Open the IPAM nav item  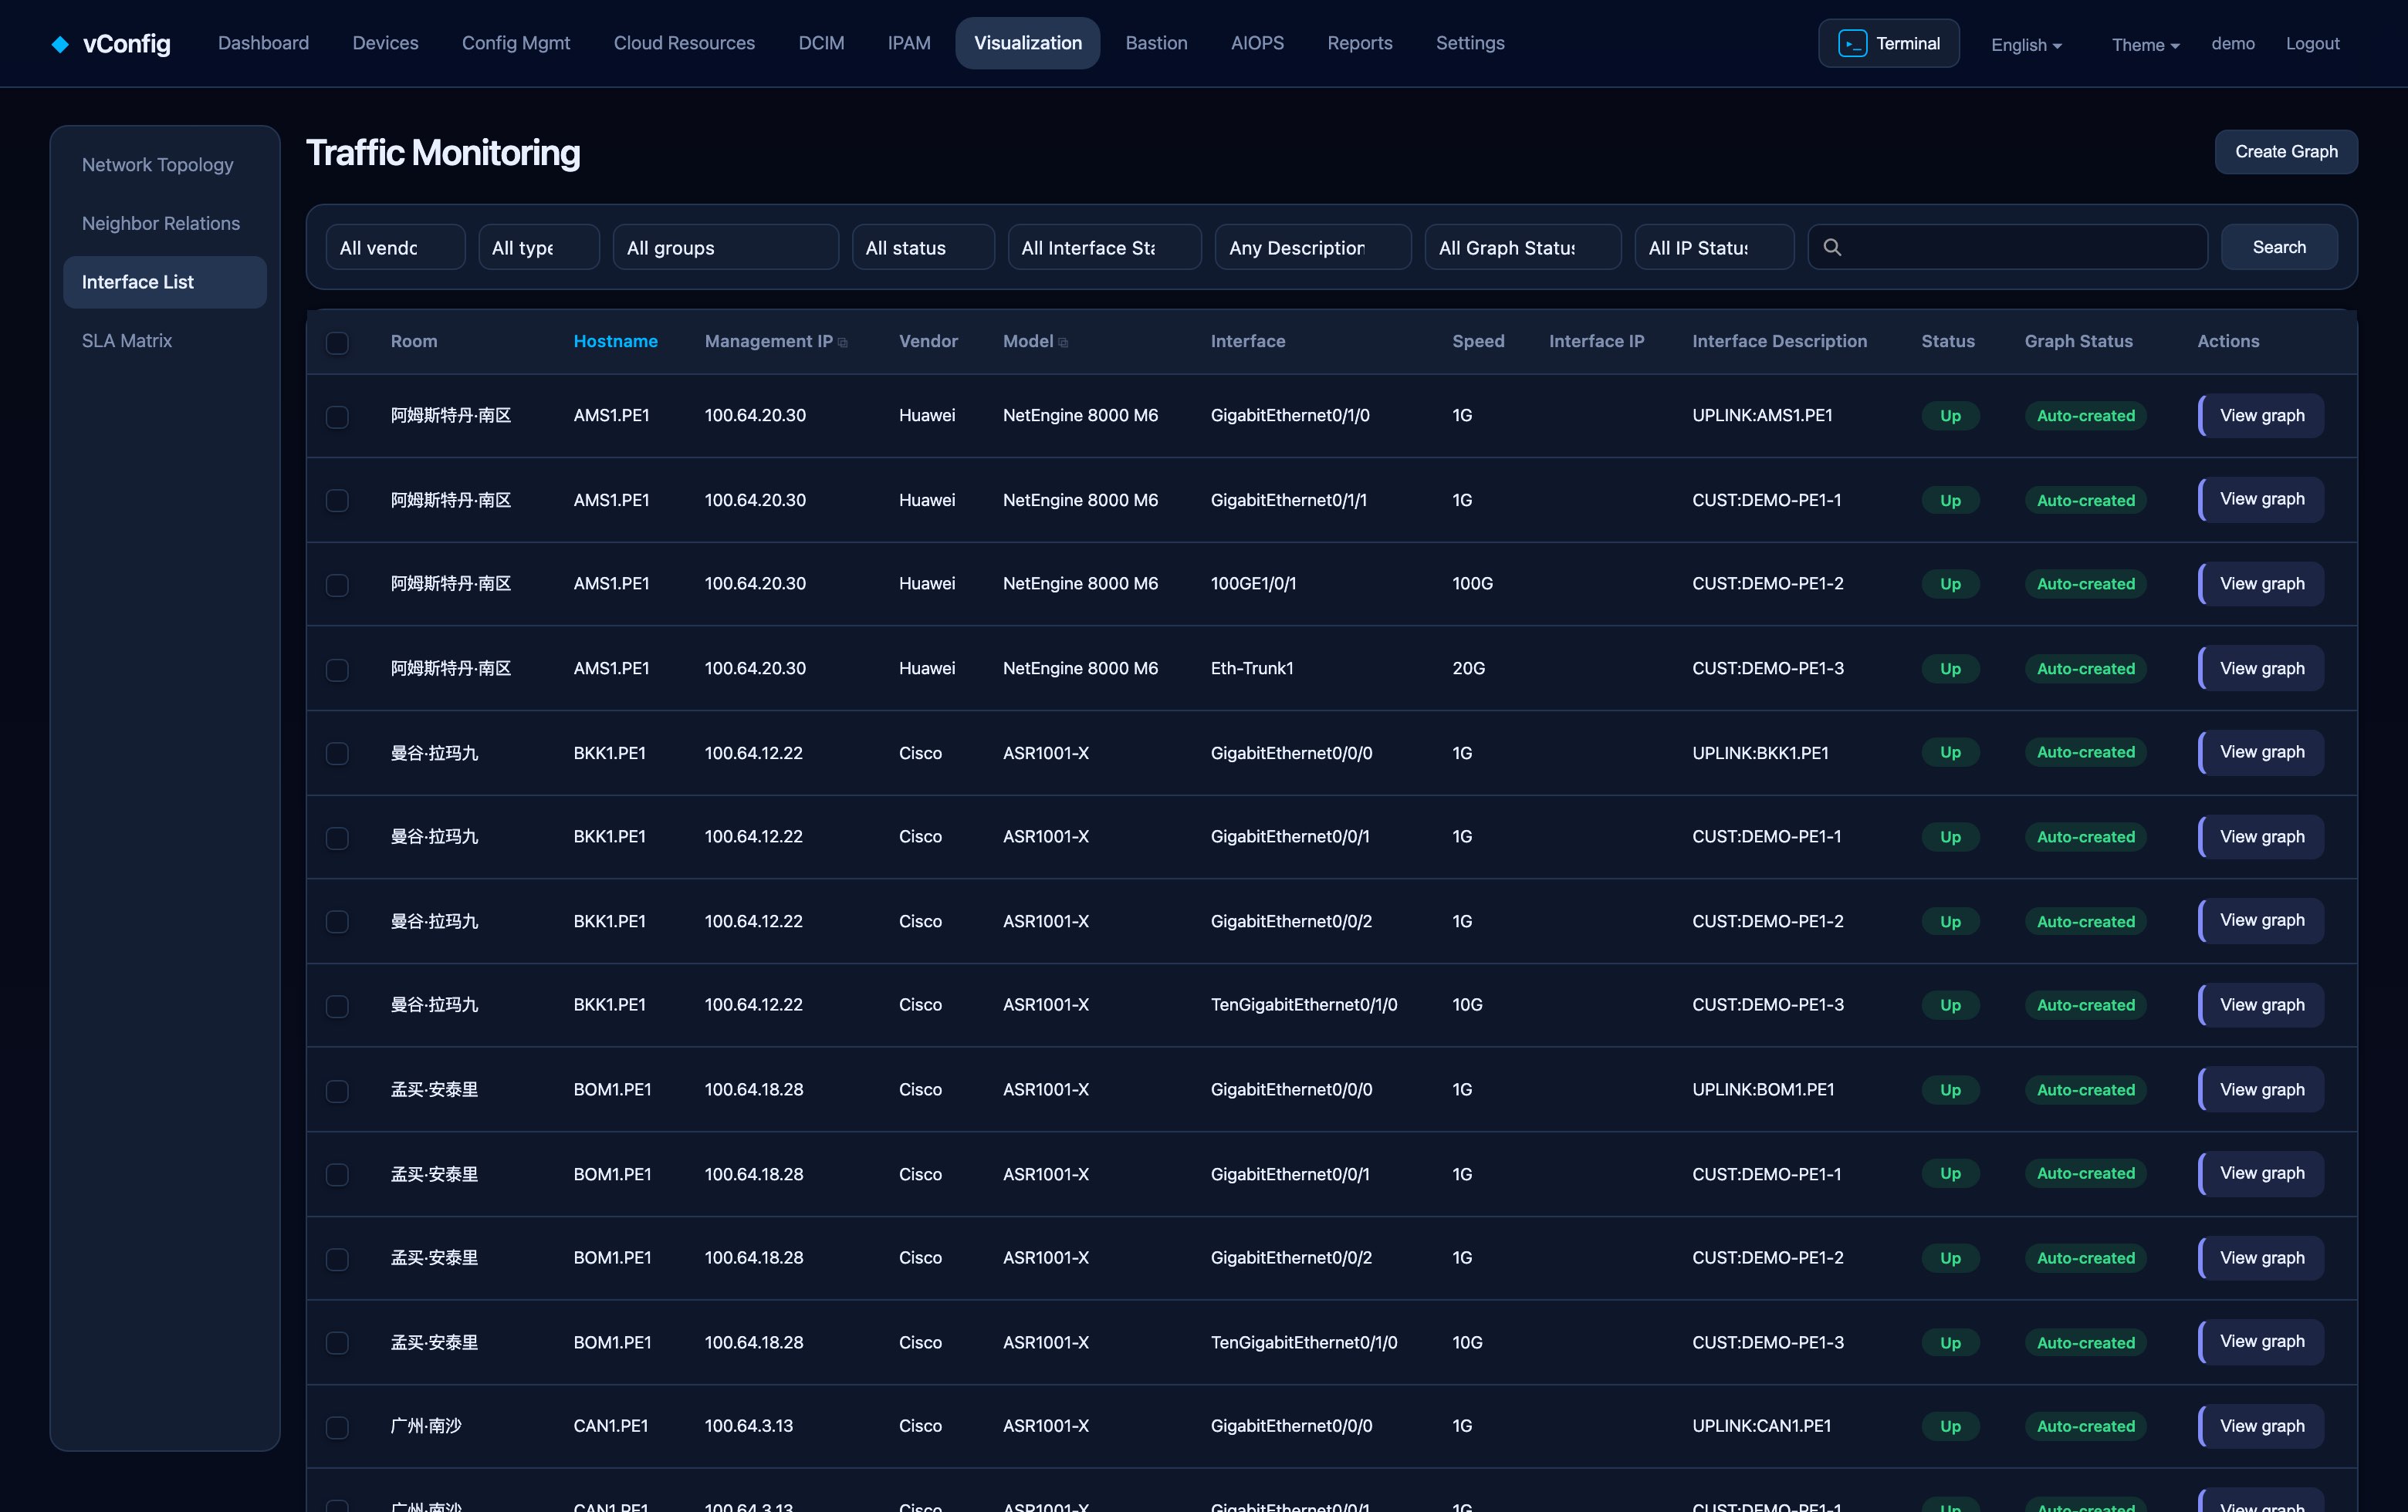pyautogui.click(x=909, y=43)
